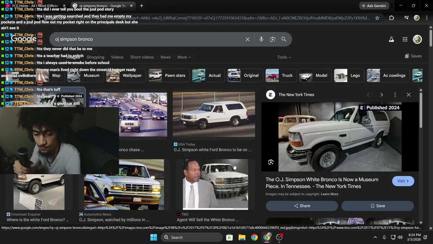Viewport: 433px width, 244px height.
Task: Switch to the Shopping tab
Action: [95, 57]
